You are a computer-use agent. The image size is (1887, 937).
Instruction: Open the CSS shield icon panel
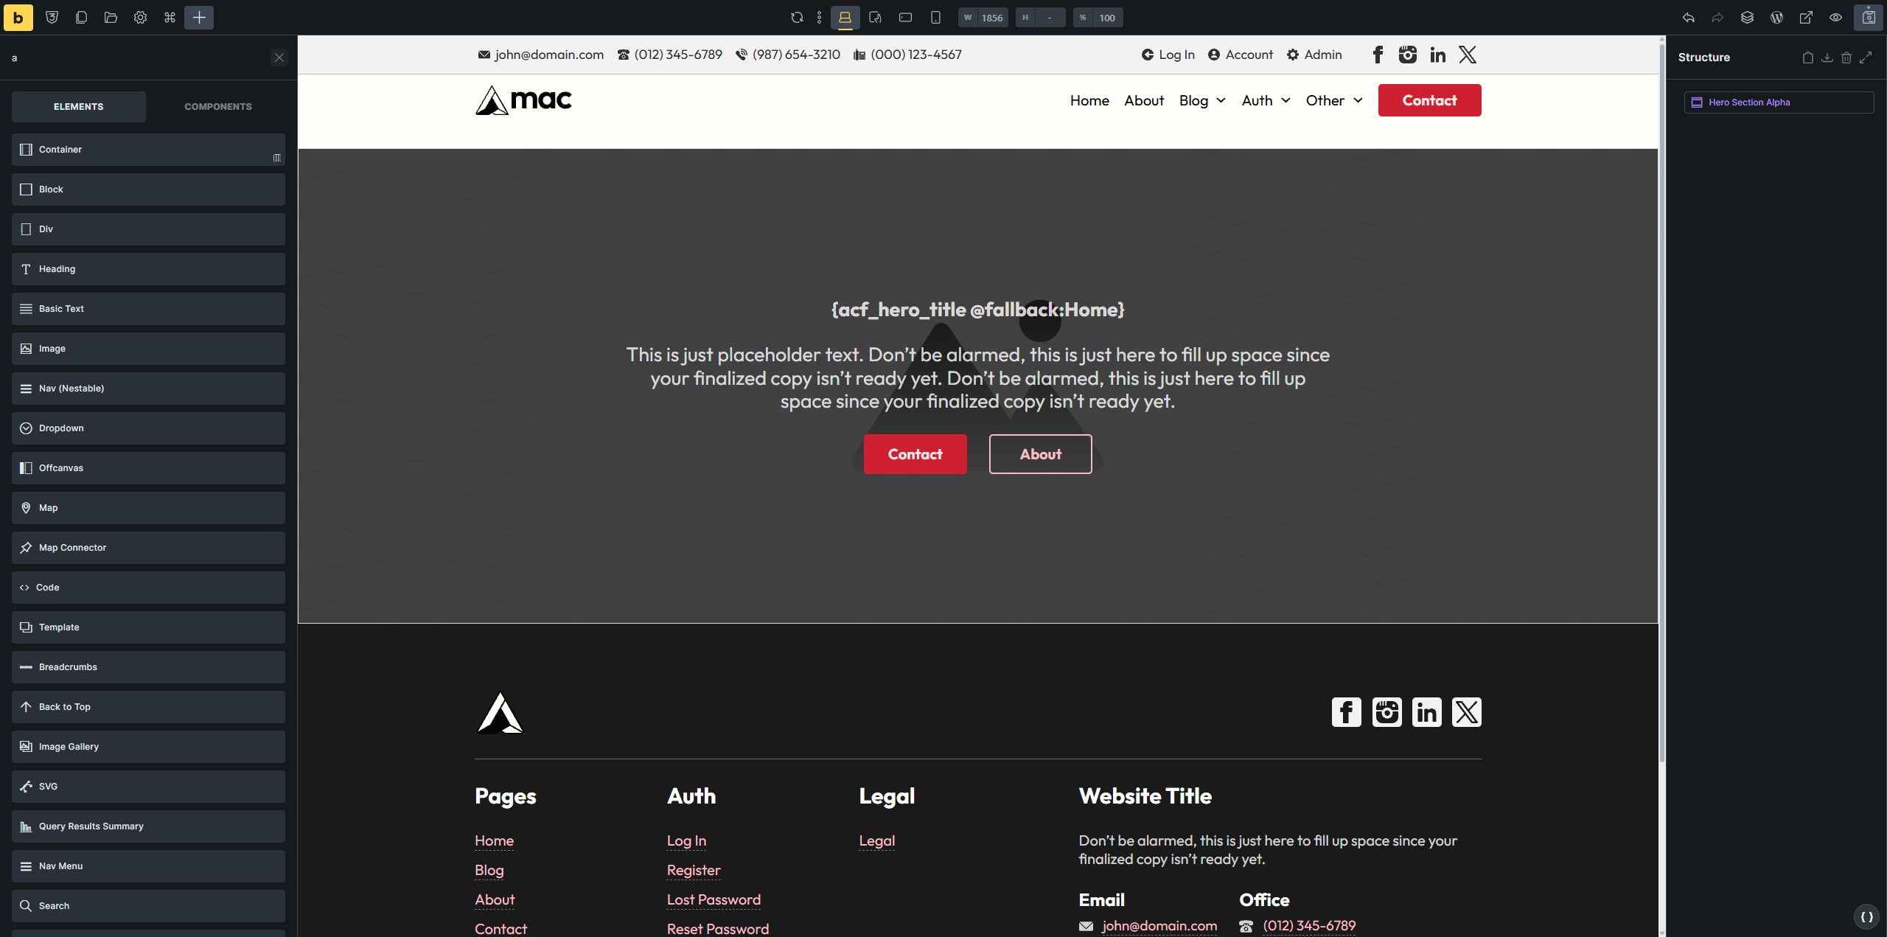(52, 18)
